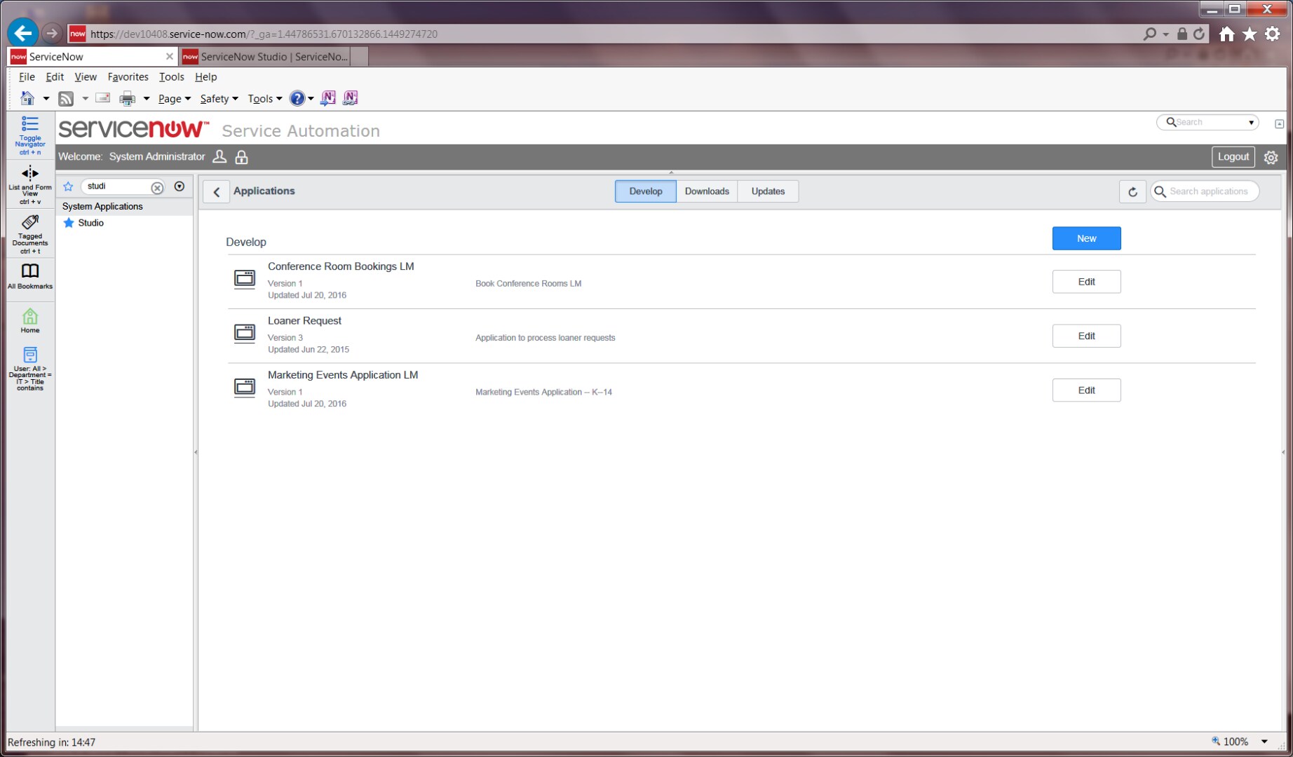Click the global Search field
The width and height of the screenshot is (1293, 757).
point(1207,123)
